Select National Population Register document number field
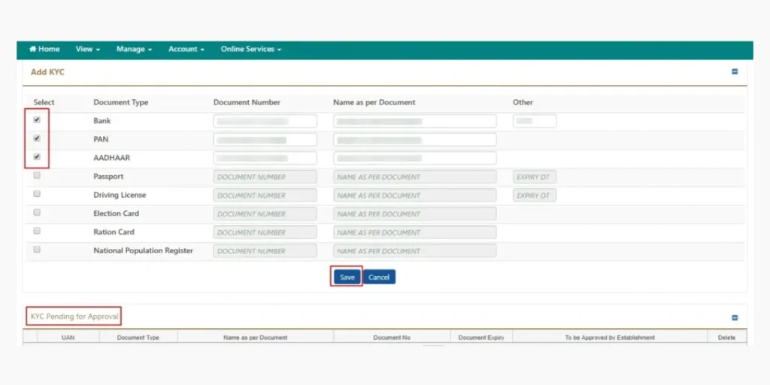This screenshot has width=770, height=385. point(265,251)
